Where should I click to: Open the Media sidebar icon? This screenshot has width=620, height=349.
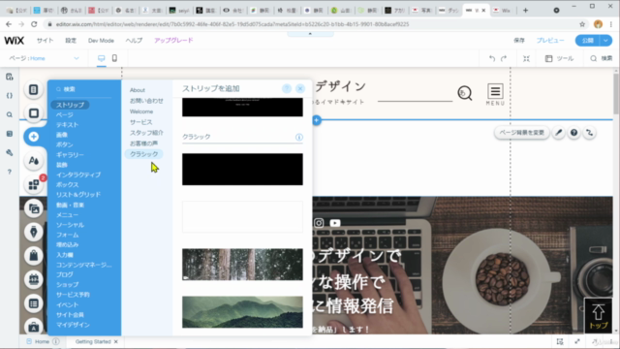click(x=34, y=208)
